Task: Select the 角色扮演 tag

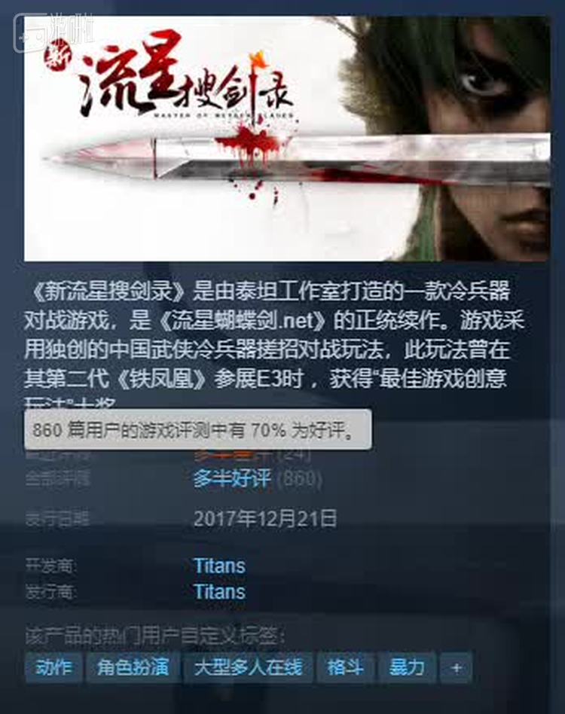Action: point(133,668)
